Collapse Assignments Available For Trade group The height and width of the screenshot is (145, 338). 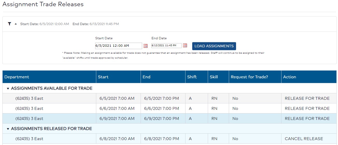8,88
